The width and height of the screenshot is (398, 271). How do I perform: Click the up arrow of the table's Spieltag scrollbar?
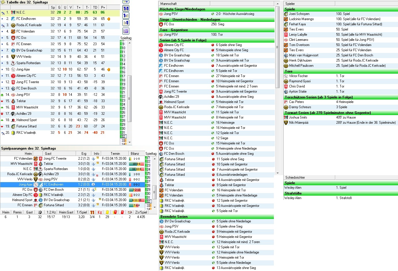130,43
